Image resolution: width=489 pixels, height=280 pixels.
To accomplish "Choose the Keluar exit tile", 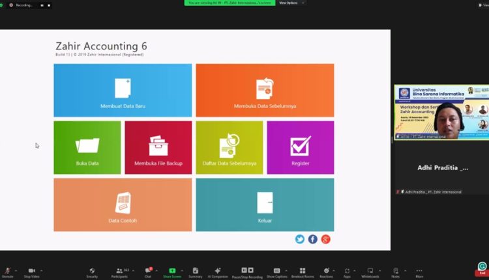I will 265,205.
